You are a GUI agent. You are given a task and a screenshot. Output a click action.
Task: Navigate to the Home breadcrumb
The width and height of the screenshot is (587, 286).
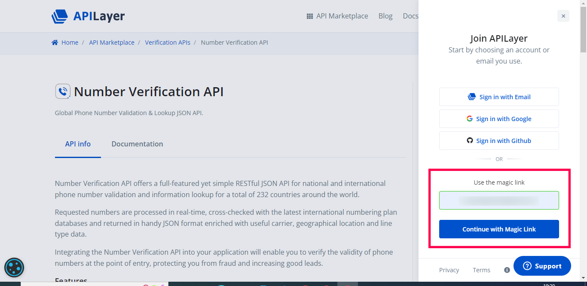coord(65,43)
